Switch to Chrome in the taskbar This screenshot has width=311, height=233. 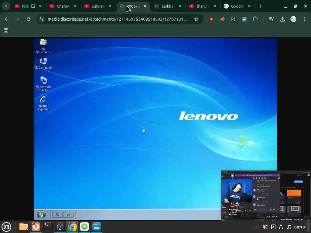coord(72,227)
